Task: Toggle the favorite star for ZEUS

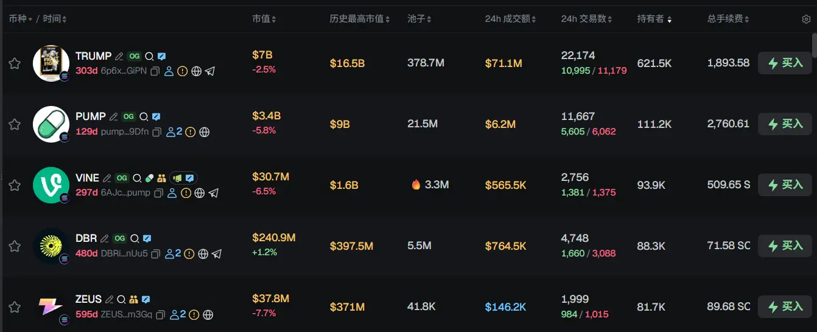Action: (15, 307)
